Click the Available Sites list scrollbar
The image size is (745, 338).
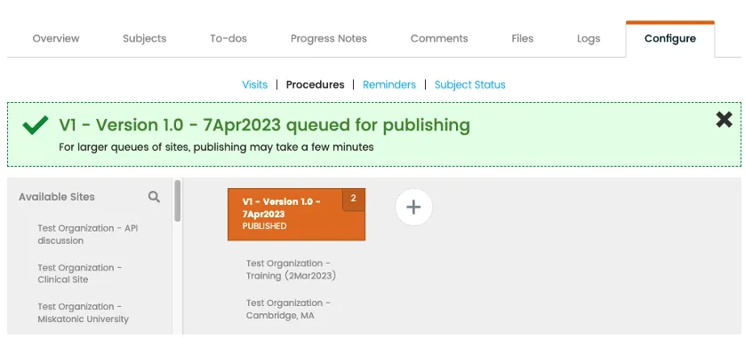pyautogui.click(x=177, y=200)
